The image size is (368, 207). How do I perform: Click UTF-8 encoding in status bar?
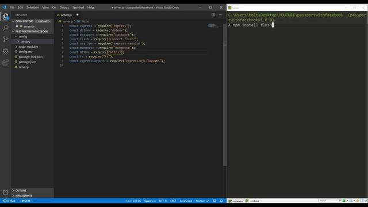tap(163, 201)
